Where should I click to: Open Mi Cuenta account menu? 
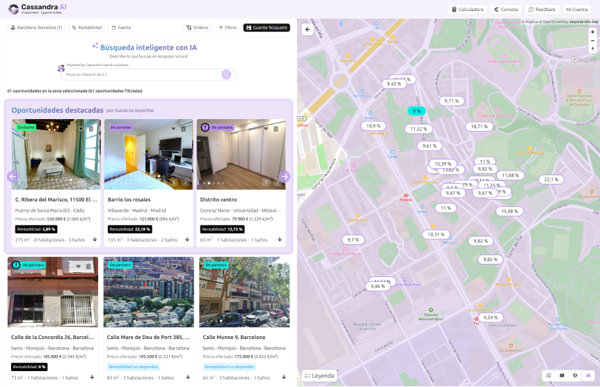click(x=576, y=10)
